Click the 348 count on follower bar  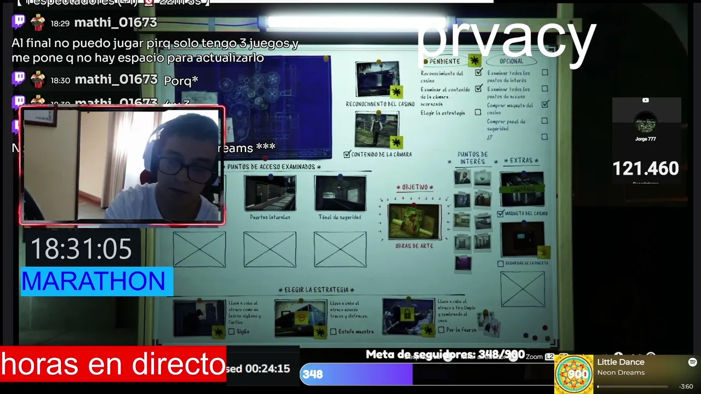tap(313, 374)
